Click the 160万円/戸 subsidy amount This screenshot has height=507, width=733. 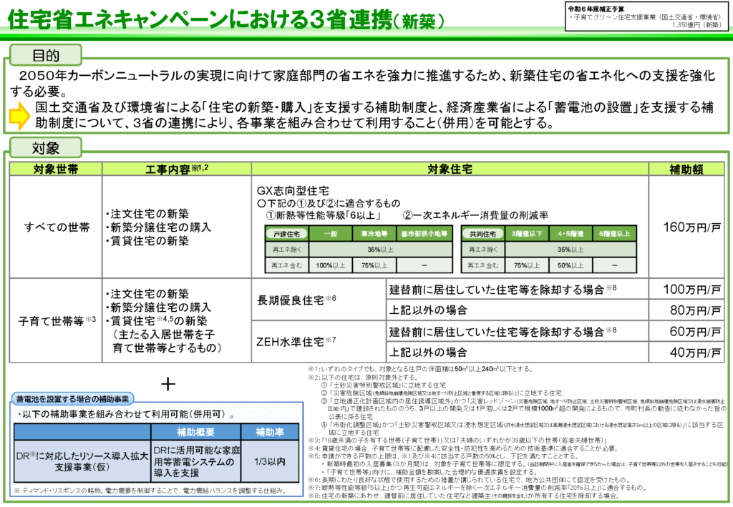tap(692, 227)
